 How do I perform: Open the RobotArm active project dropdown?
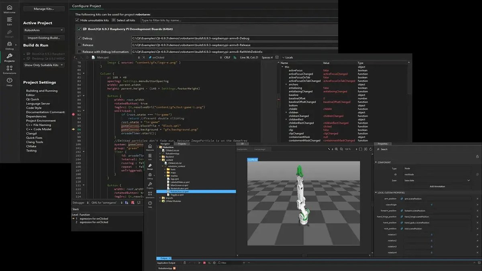(x=44, y=30)
